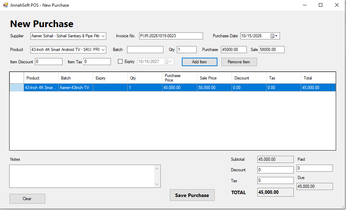Open the Purchase Date calendar picker
Screen dimensions: 346x210
[274, 36]
